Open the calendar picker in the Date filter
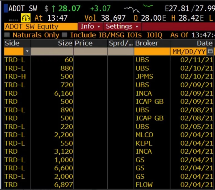This screenshot has width=215, height=190. [x=210, y=52]
